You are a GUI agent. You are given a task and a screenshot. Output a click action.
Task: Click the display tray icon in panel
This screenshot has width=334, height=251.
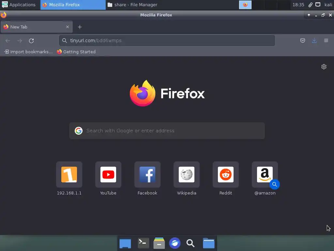click(318, 5)
